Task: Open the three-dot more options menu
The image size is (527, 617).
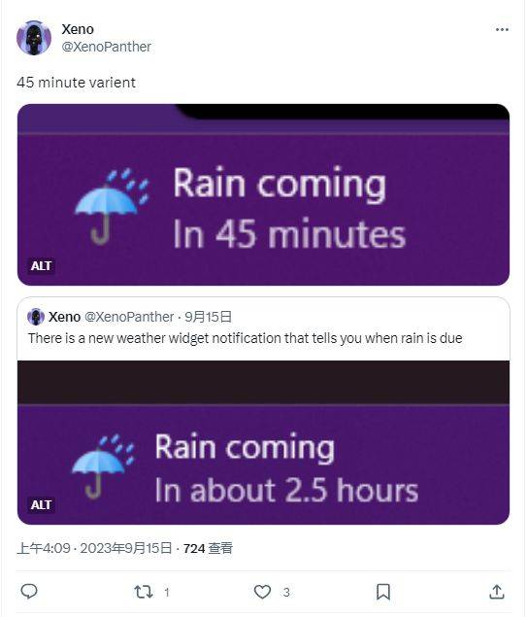Action: [x=502, y=30]
